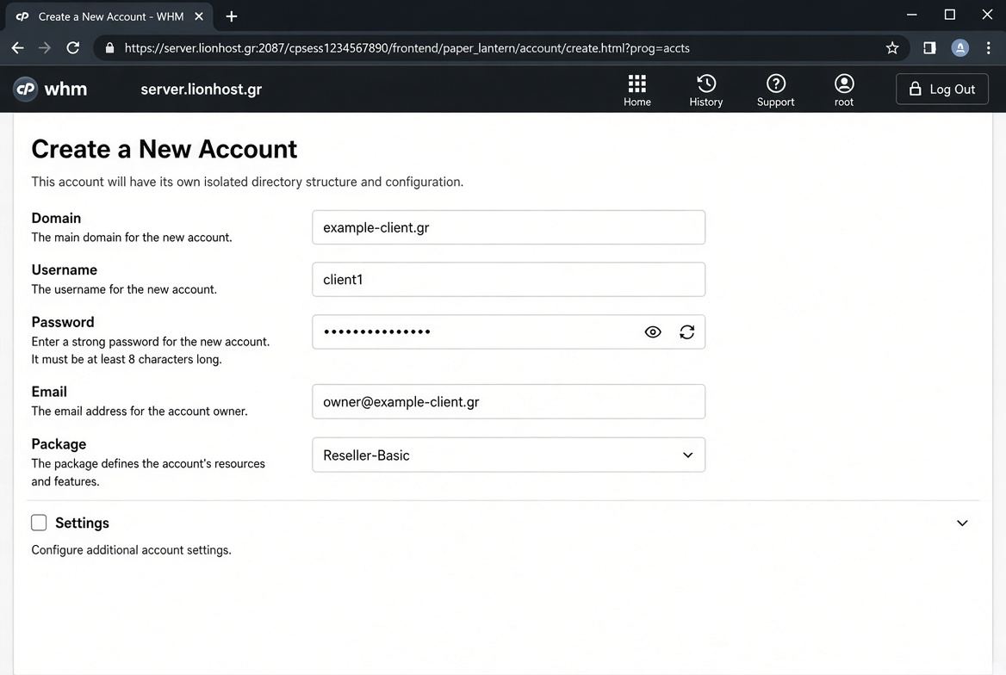Click the browser forward arrow
Screen dimensions: 1006x675
point(44,48)
